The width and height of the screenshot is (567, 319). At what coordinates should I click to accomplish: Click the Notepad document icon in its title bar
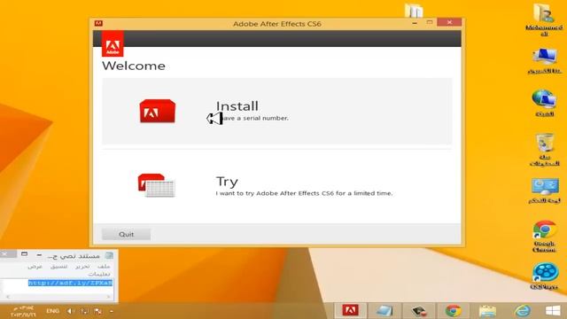click(109, 256)
